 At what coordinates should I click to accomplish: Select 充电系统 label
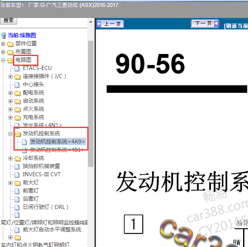[x=33, y=117]
